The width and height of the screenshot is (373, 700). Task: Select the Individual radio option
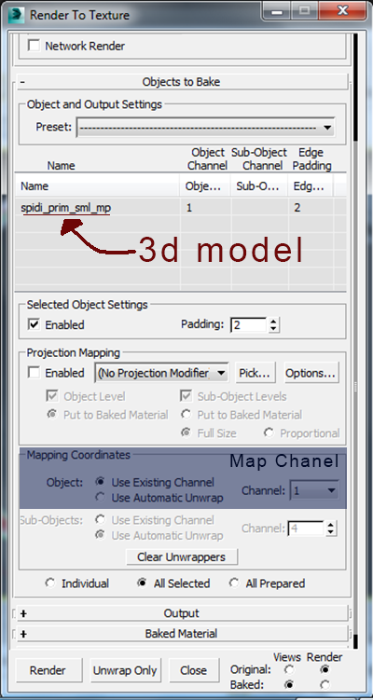point(50,583)
